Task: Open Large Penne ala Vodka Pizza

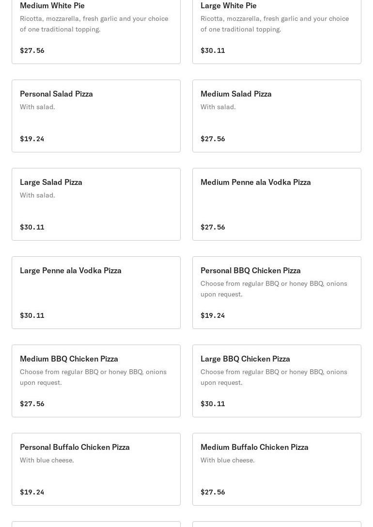Action: click(x=96, y=293)
